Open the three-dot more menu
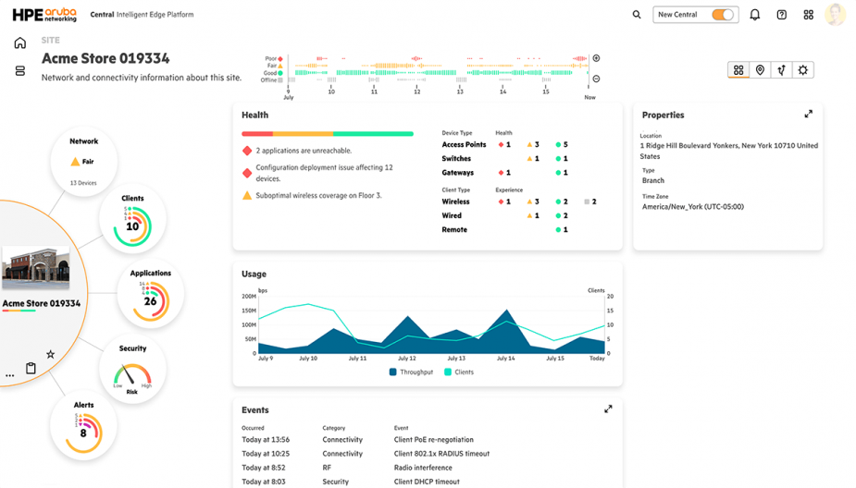This screenshot has height=488, width=856. 10,375
